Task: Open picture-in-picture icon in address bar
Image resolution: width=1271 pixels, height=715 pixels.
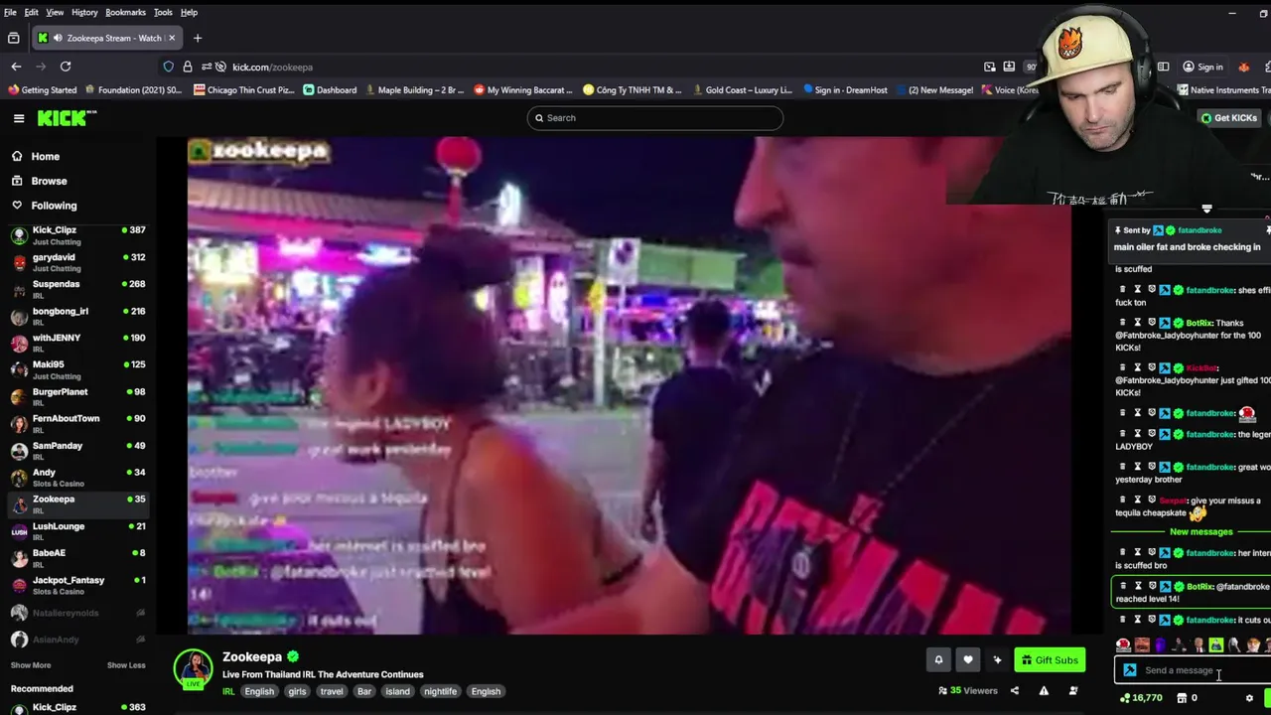Action: pyautogui.click(x=990, y=67)
